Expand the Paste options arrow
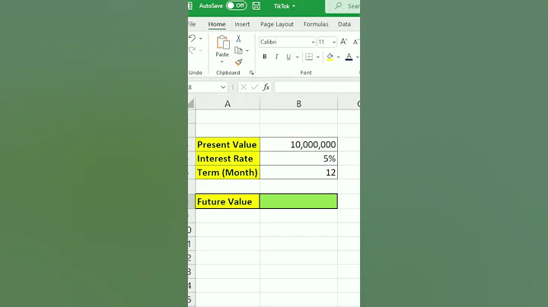 pos(222,62)
